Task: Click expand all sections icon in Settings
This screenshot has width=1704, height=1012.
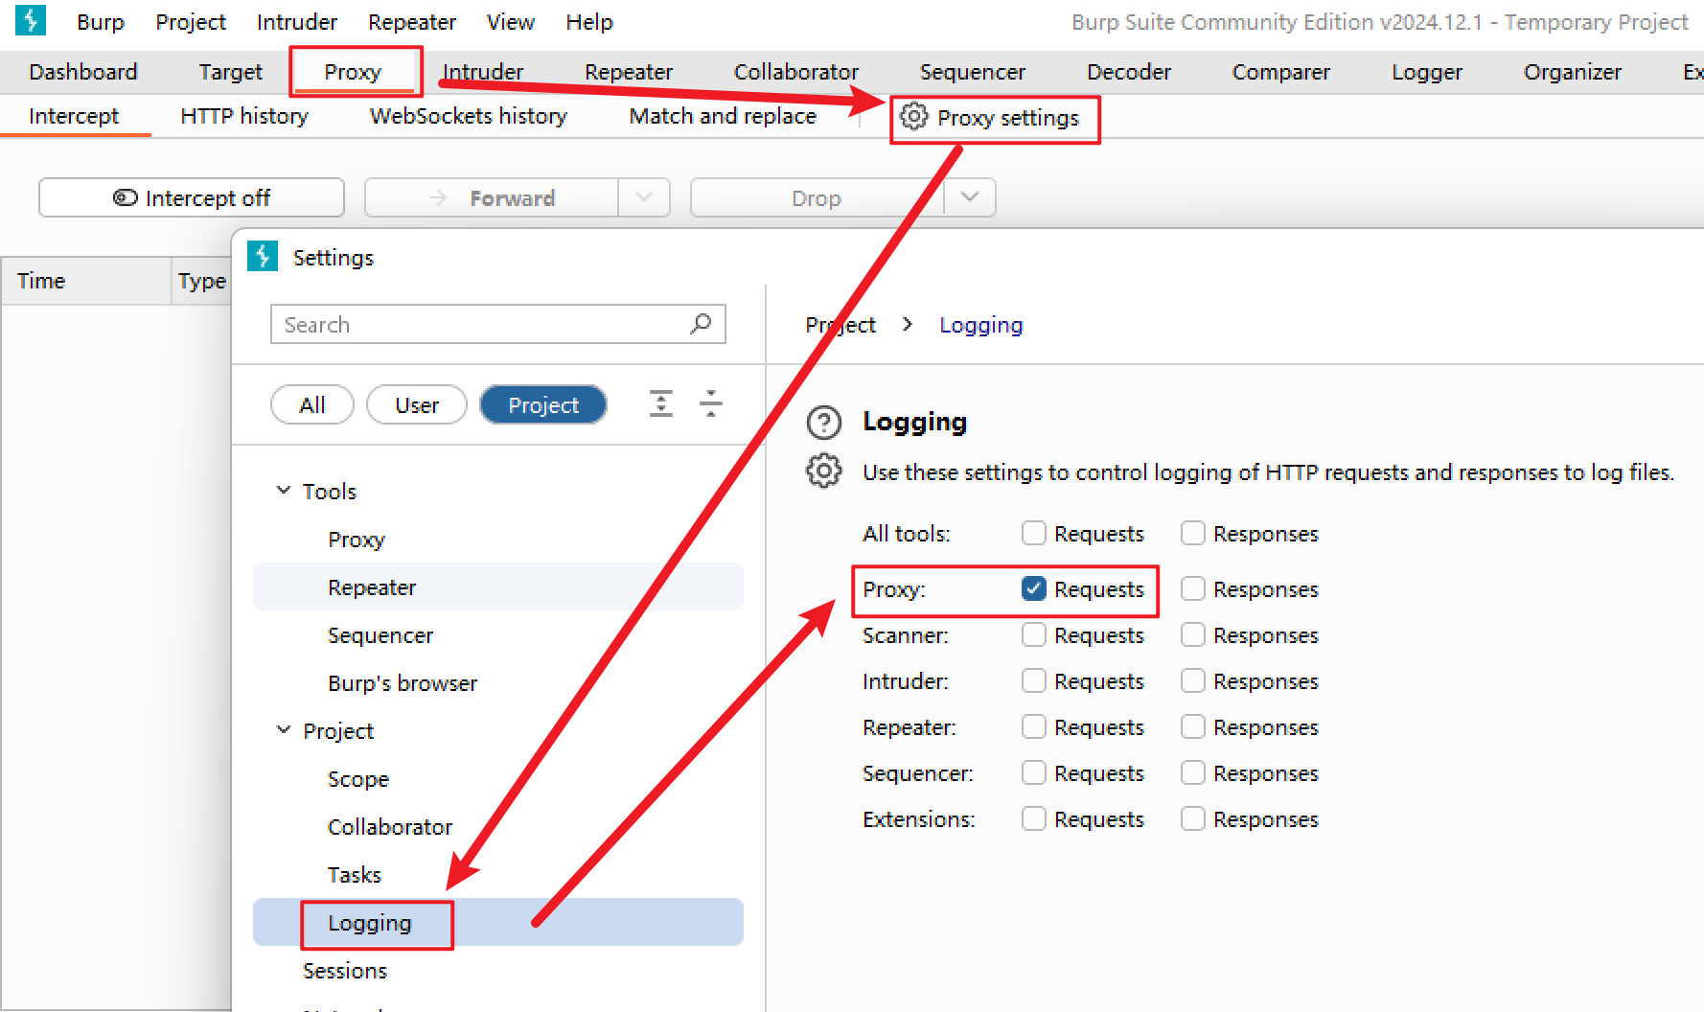Action: click(x=661, y=403)
